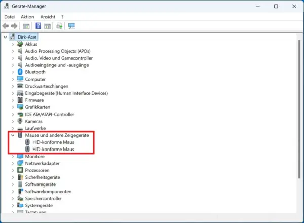The width and height of the screenshot is (304, 223).
Task: Click the Geräte-Manager title bar app icon
Action: pyautogui.click(x=7, y=6)
